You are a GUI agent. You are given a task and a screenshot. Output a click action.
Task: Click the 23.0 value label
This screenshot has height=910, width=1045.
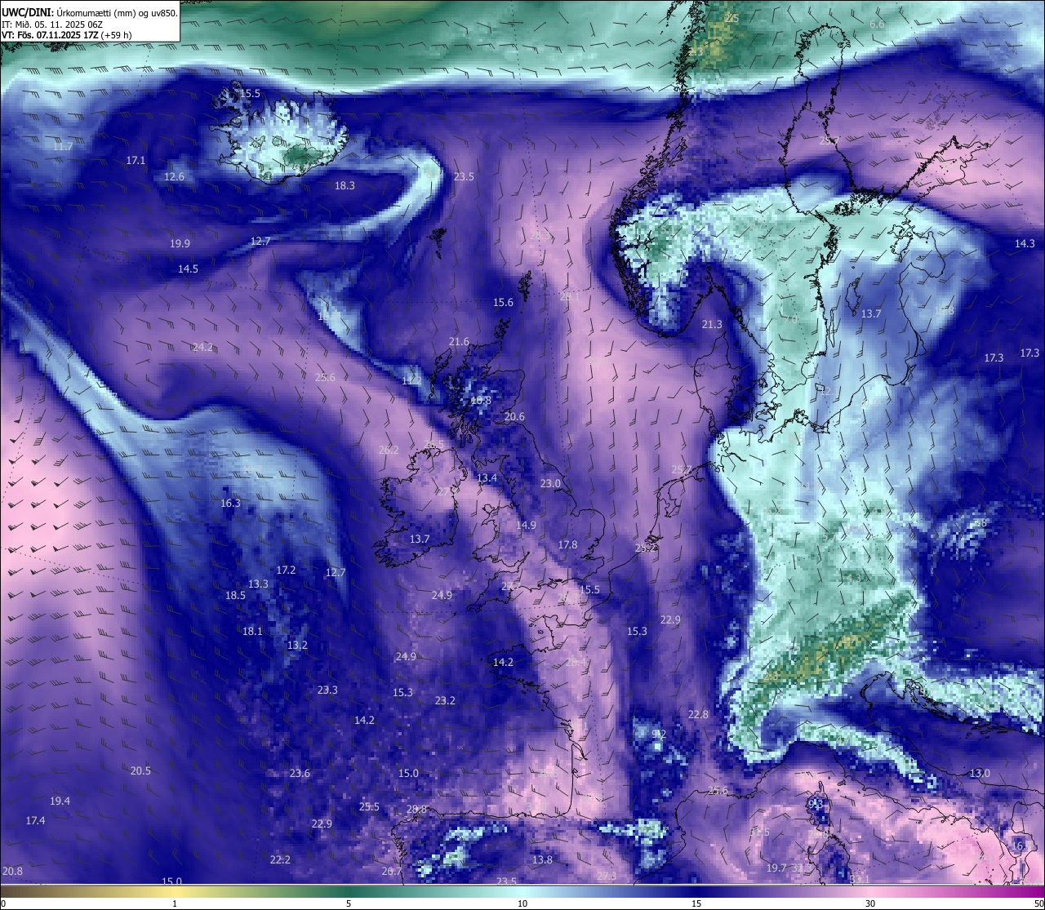tap(550, 484)
